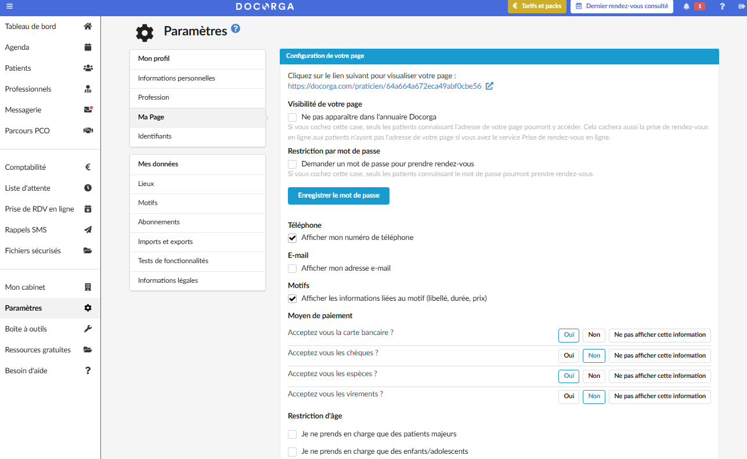Screen dimensions: 747x459
Task: Open the hamburger menu icon
Action: click(9, 6)
